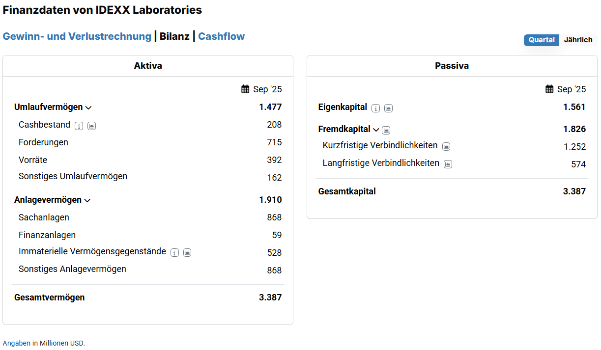
Task: Click the Gesamtvermögen total row label
Action: pyautogui.click(x=49, y=297)
